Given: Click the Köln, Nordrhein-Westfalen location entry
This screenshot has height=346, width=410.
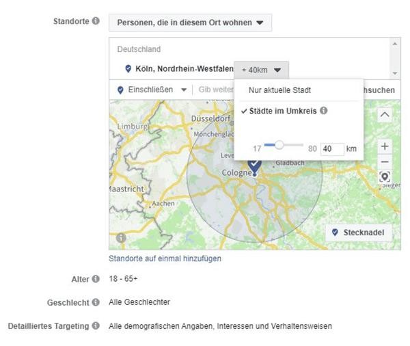Looking at the screenshot, I should click(184, 69).
